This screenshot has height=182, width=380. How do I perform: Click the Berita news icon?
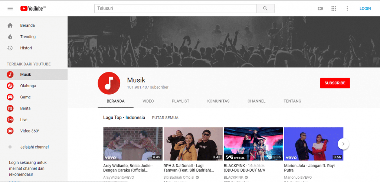coord(10,108)
